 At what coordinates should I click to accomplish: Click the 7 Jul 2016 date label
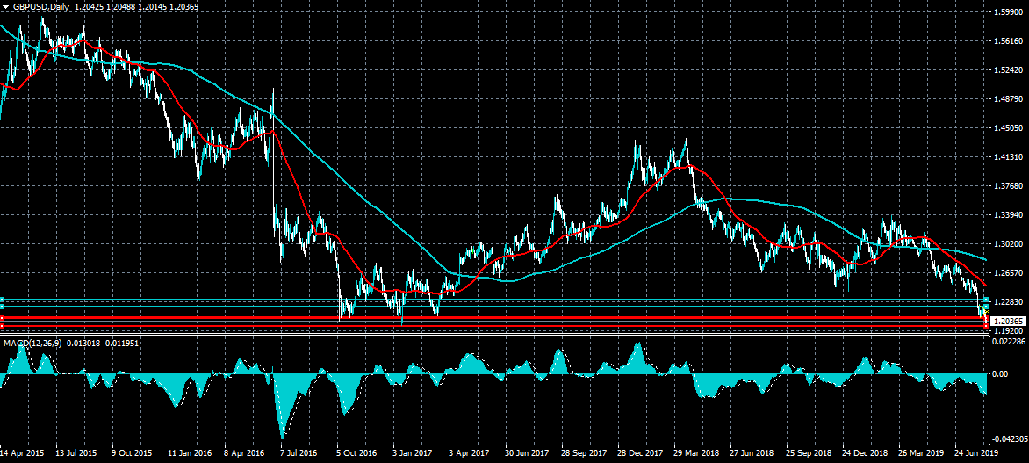[299, 453]
